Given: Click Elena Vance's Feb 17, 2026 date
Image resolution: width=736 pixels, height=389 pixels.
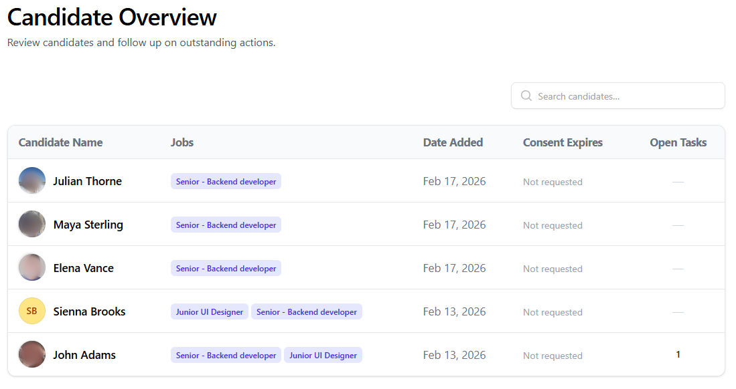Looking at the screenshot, I should pos(454,268).
